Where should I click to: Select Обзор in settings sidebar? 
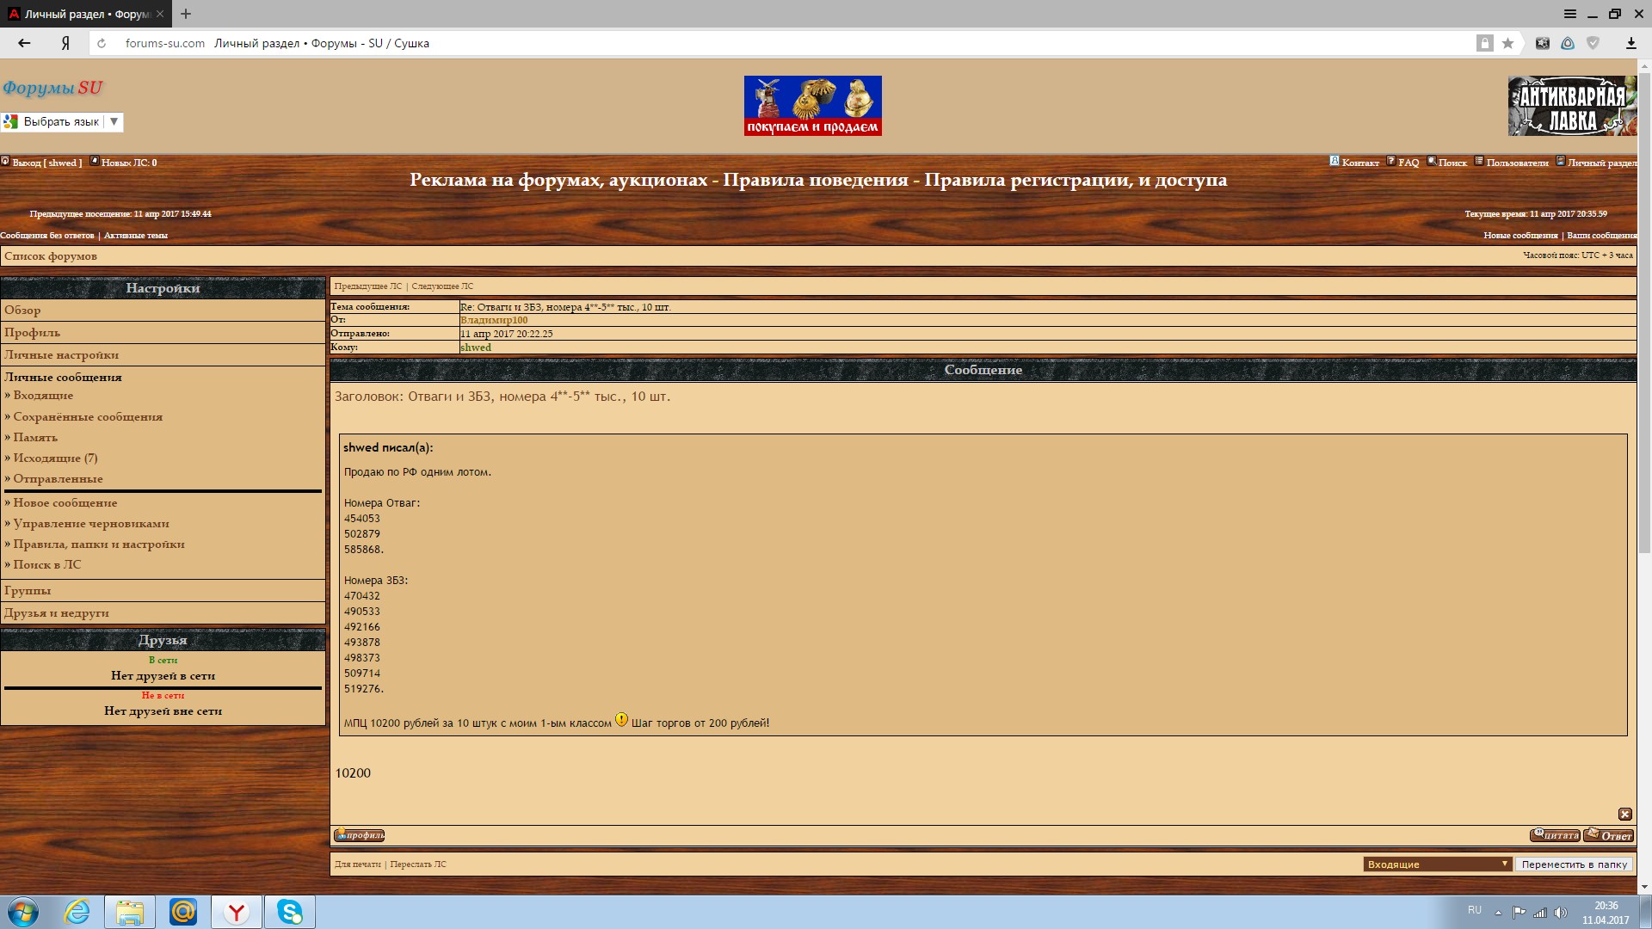click(x=22, y=311)
